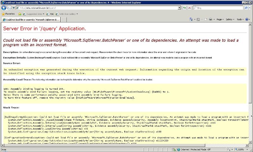The height and width of the screenshot is (152, 253).
Task: Click the 'Description:' label
Action: coord(11,52)
